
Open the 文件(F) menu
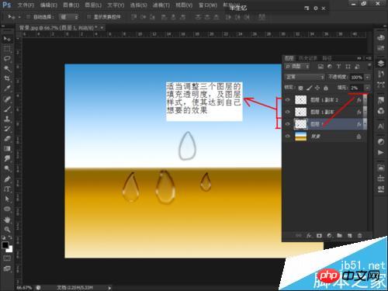coord(26,5)
